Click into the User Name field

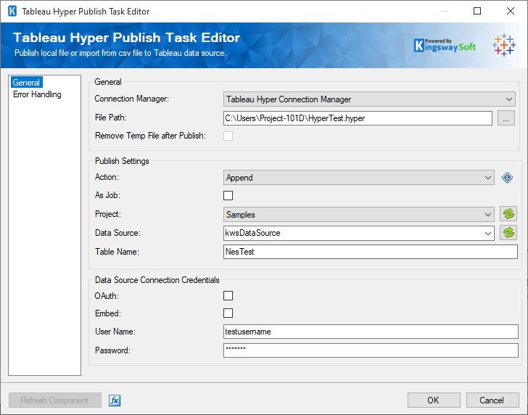click(x=371, y=332)
